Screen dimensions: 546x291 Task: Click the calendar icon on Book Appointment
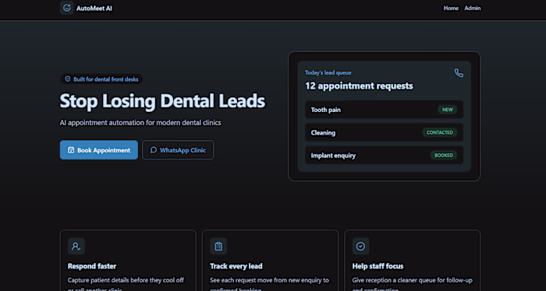71,150
